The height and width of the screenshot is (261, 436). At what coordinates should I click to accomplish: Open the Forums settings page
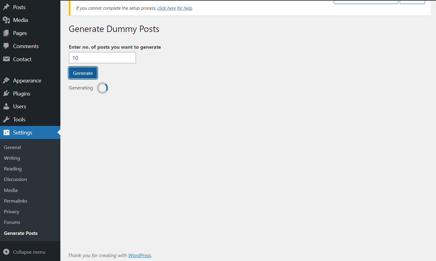[x=12, y=222]
